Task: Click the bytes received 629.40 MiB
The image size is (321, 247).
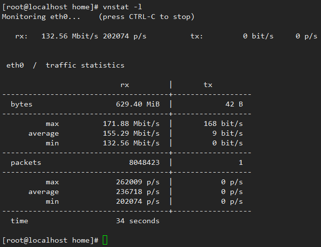Action: coord(138,104)
